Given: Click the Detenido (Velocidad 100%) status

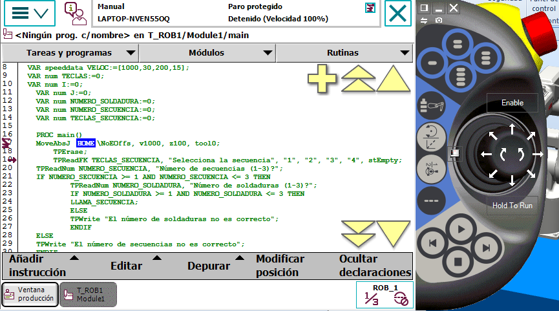Looking at the screenshot, I should tap(278, 19).
